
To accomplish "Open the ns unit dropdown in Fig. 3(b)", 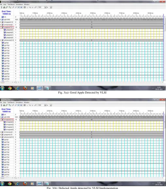I will [51, 105].
